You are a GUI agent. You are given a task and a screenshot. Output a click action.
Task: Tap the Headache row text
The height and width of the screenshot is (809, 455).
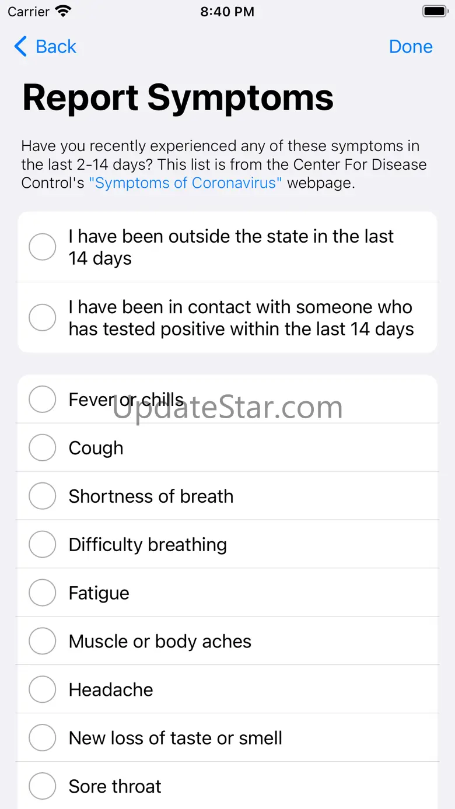pos(111,690)
